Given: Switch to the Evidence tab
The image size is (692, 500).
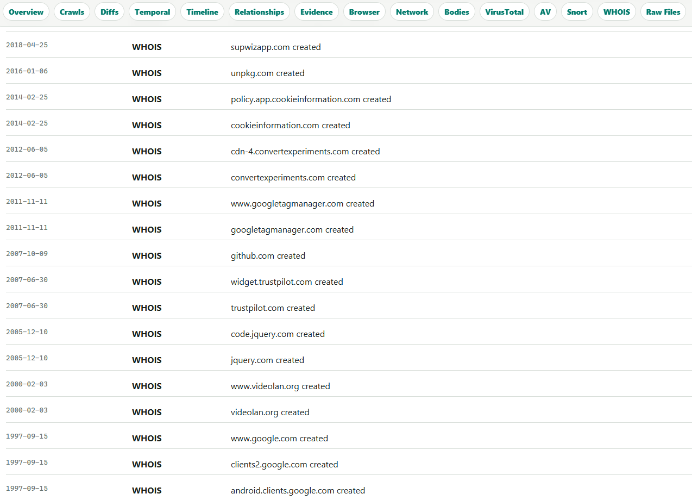Looking at the screenshot, I should pos(317,12).
